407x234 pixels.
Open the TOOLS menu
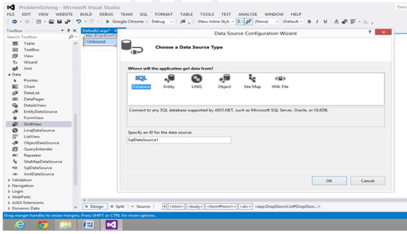[207, 14]
